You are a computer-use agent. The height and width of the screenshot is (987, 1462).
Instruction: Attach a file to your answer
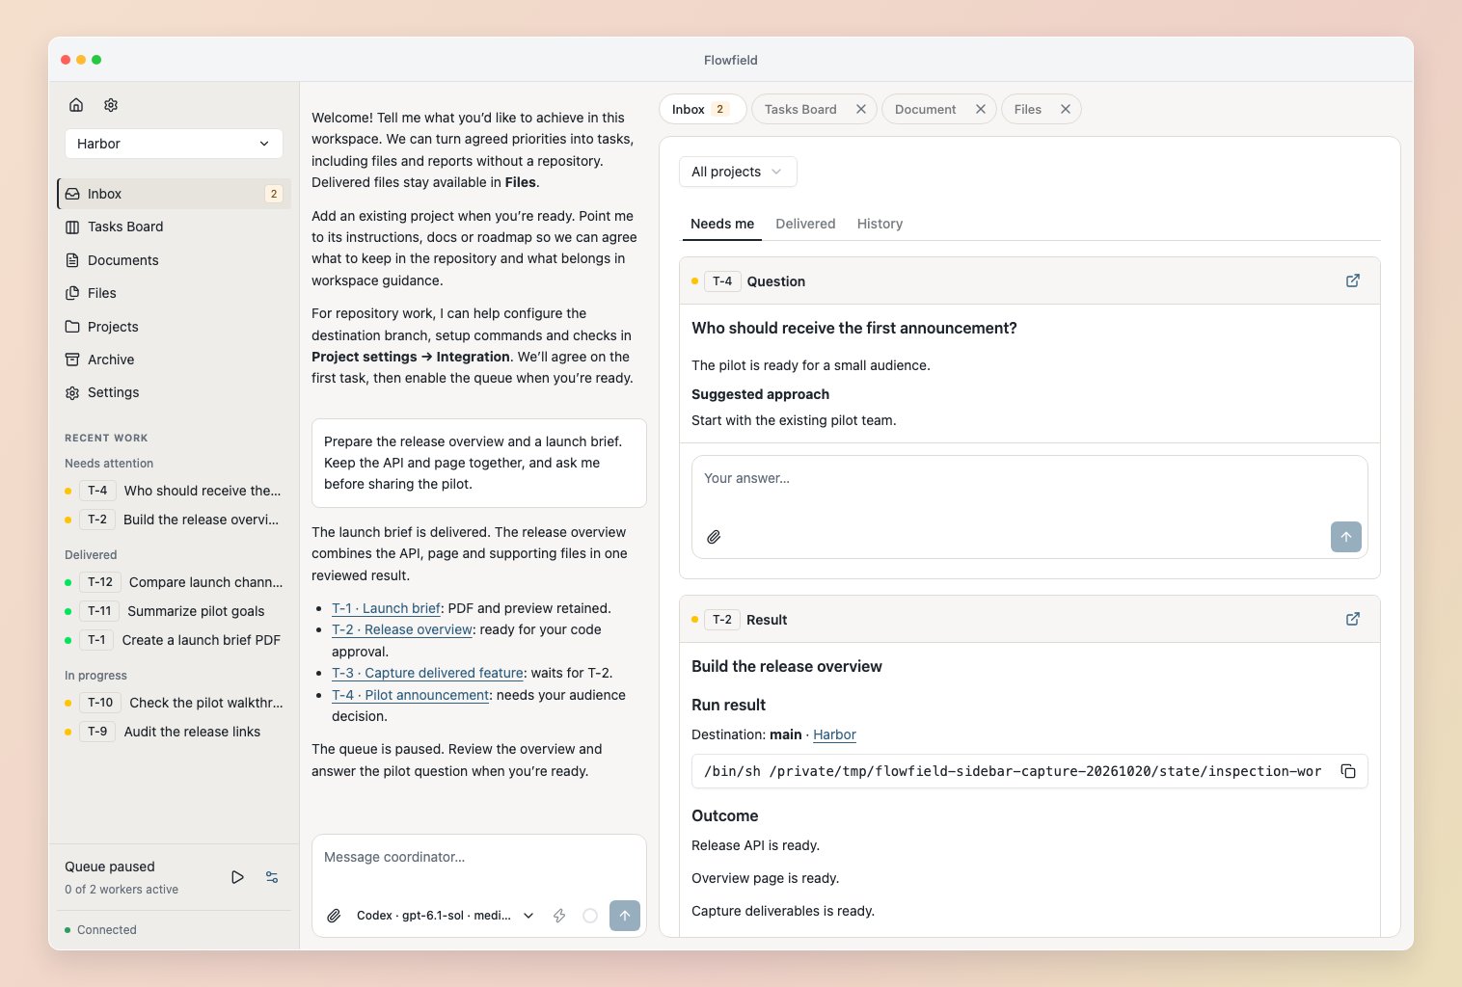pyautogui.click(x=714, y=537)
